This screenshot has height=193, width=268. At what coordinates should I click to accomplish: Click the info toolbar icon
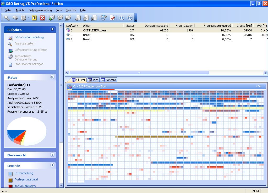point(122,18)
